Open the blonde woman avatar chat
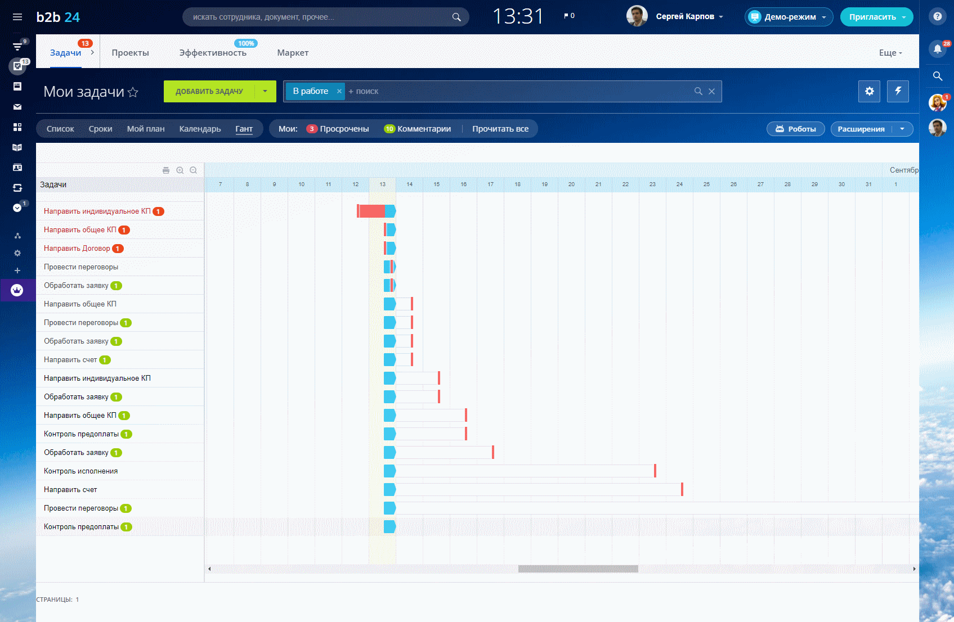This screenshot has width=954, height=622. coord(937,102)
